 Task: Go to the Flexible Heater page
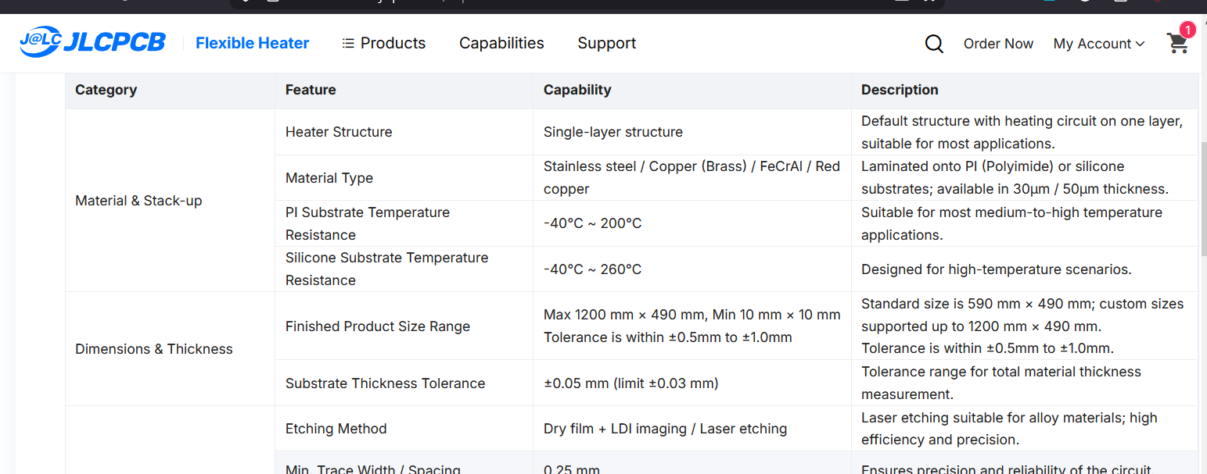pyautogui.click(x=252, y=43)
